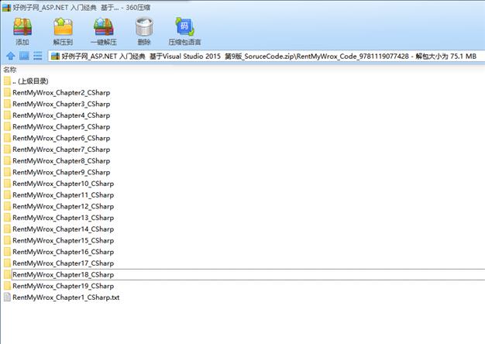Switch to list view mode button
485x344 pixels.
[x=38, y=56]
